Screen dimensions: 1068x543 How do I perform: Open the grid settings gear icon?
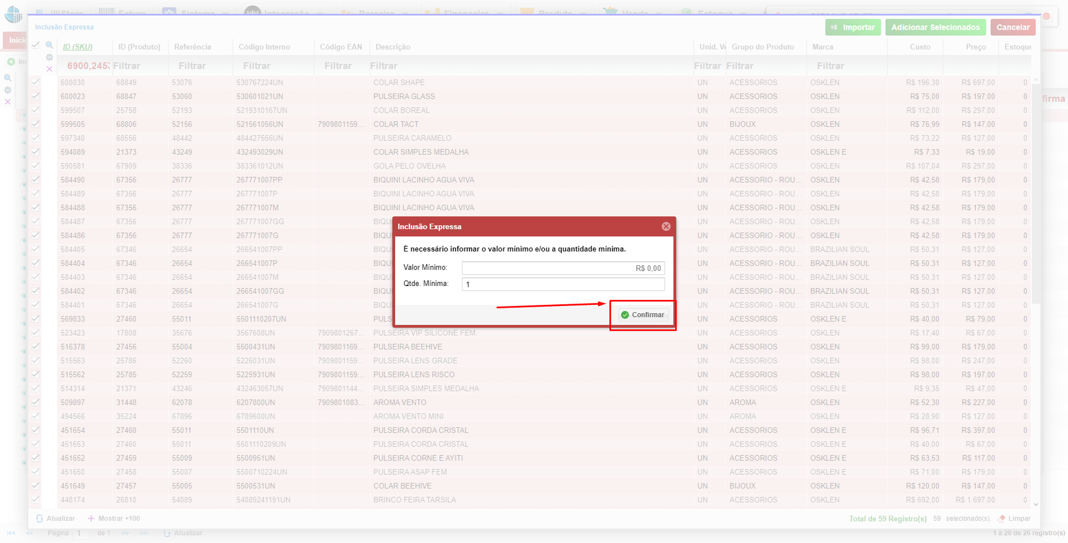click(50, 58)
